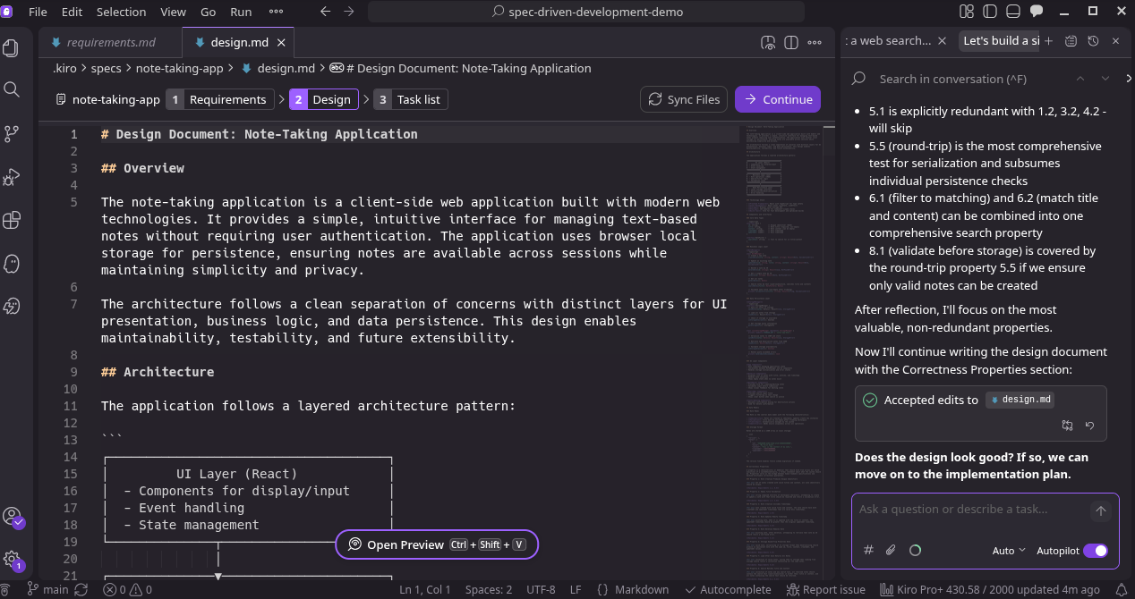
Task: Click the hashtag context icon in chat input
Action: 867,550
